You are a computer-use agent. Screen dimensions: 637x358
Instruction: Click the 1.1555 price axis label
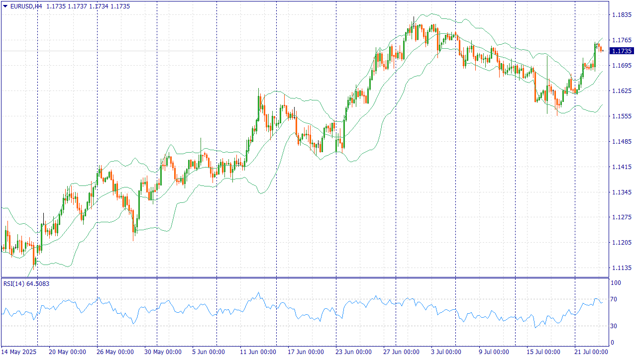621,116
